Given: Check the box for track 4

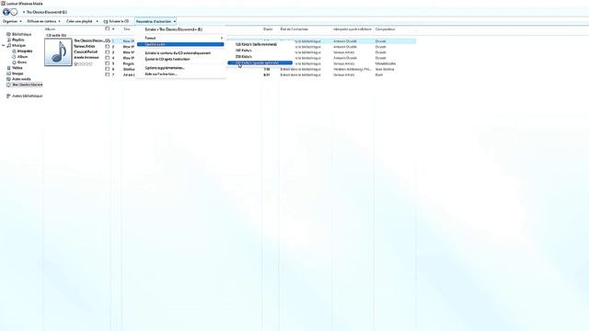Looking at the screenshot, I should click(108, 58).
